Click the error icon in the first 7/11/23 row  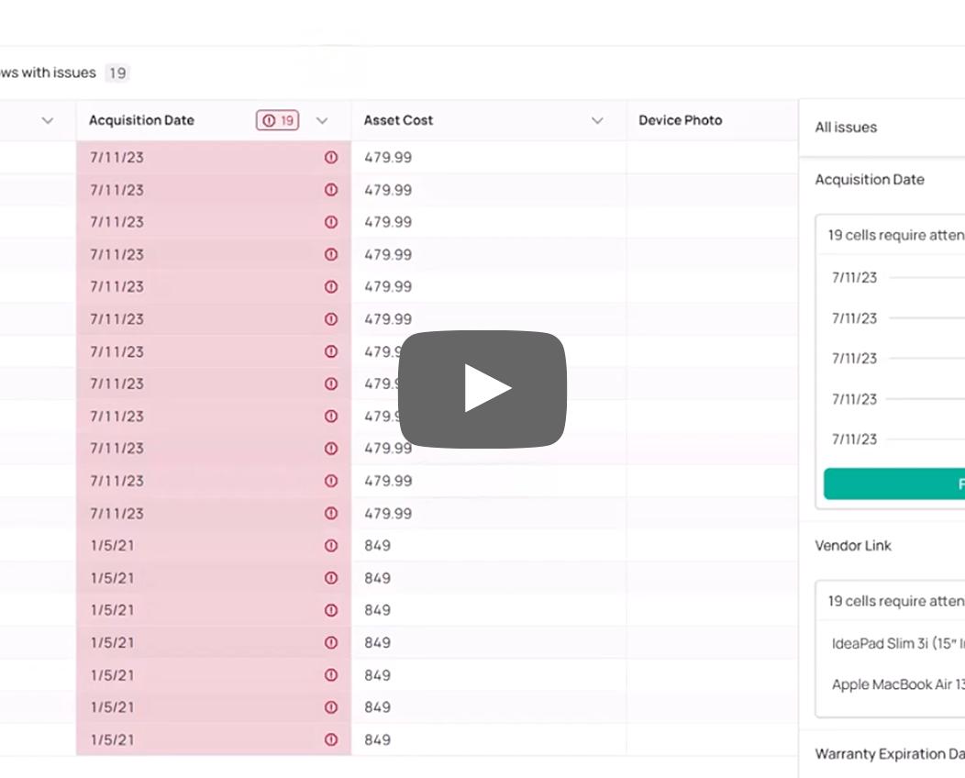331,158
